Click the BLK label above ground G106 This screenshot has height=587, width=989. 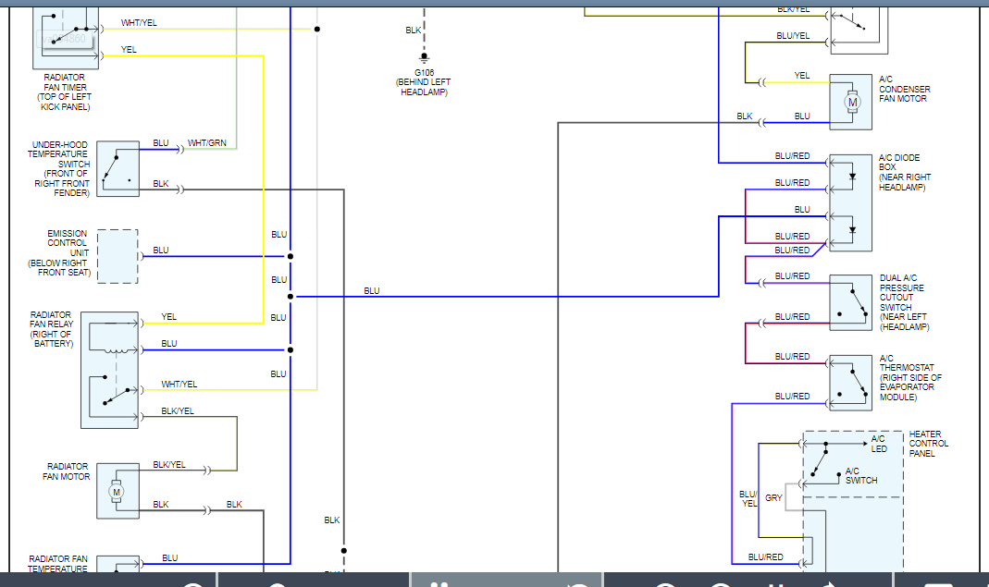(x=414, y=31)
